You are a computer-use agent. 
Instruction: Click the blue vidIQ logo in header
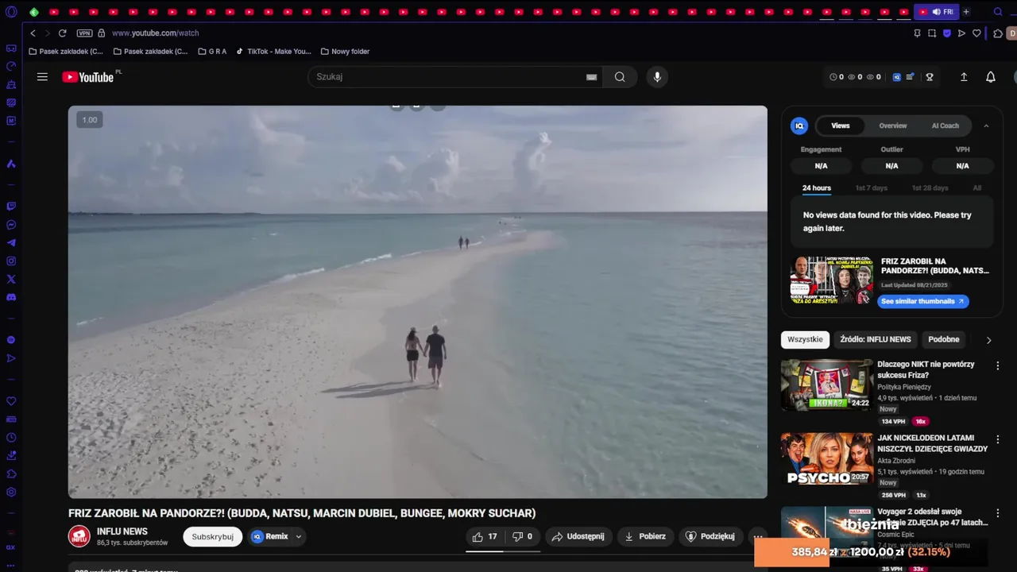tap(897, 77)
